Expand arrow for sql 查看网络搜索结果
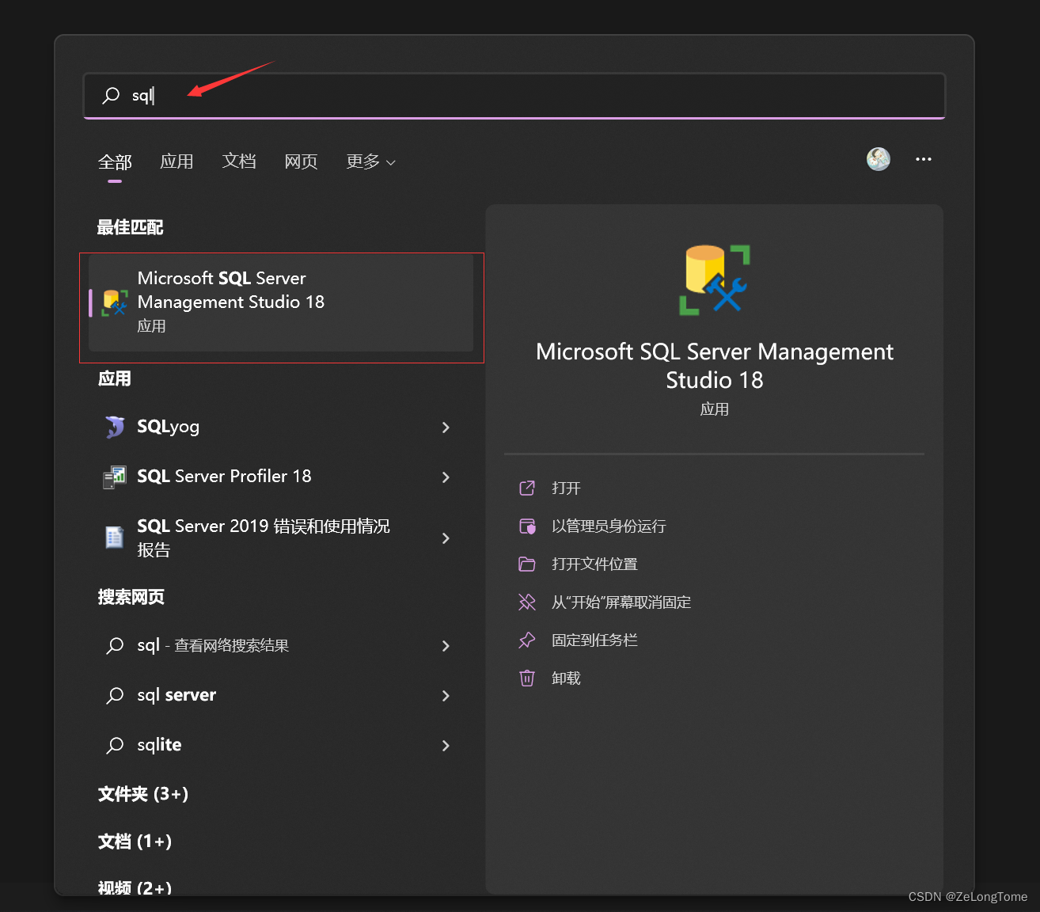The width and height of the screenshot is (1040, 912). tap(446, 646)
